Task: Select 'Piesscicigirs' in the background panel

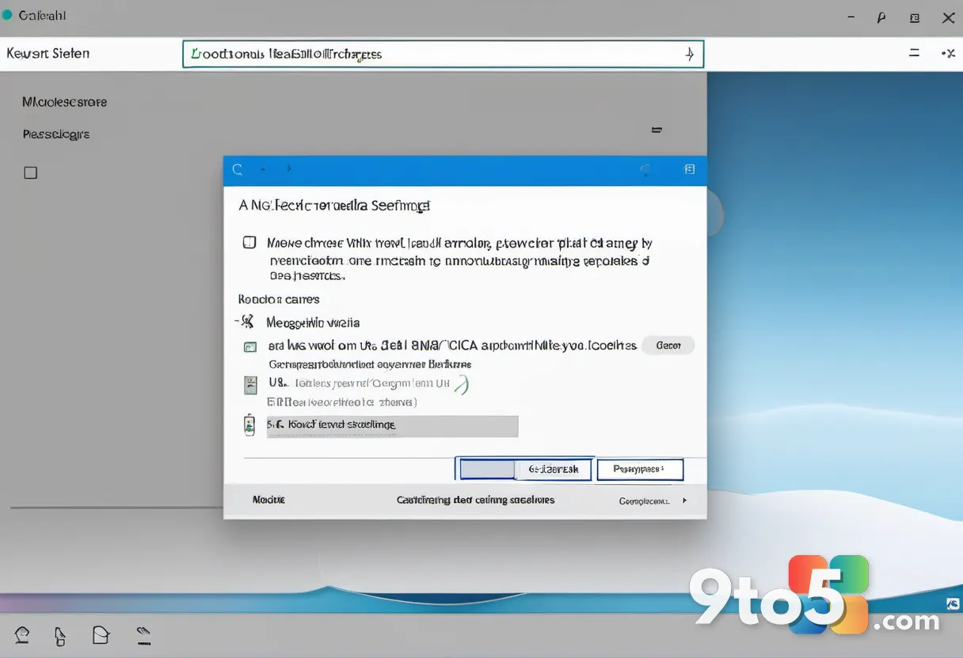Action: point(56,134)
